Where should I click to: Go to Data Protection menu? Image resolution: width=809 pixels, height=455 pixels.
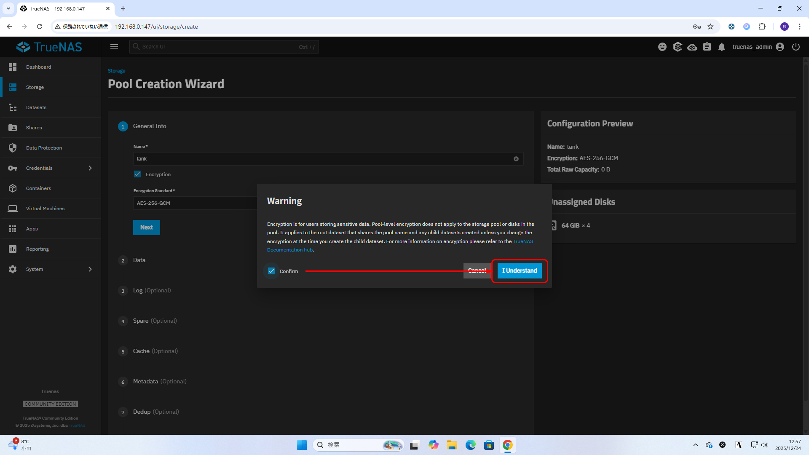(x=44, y=148)
